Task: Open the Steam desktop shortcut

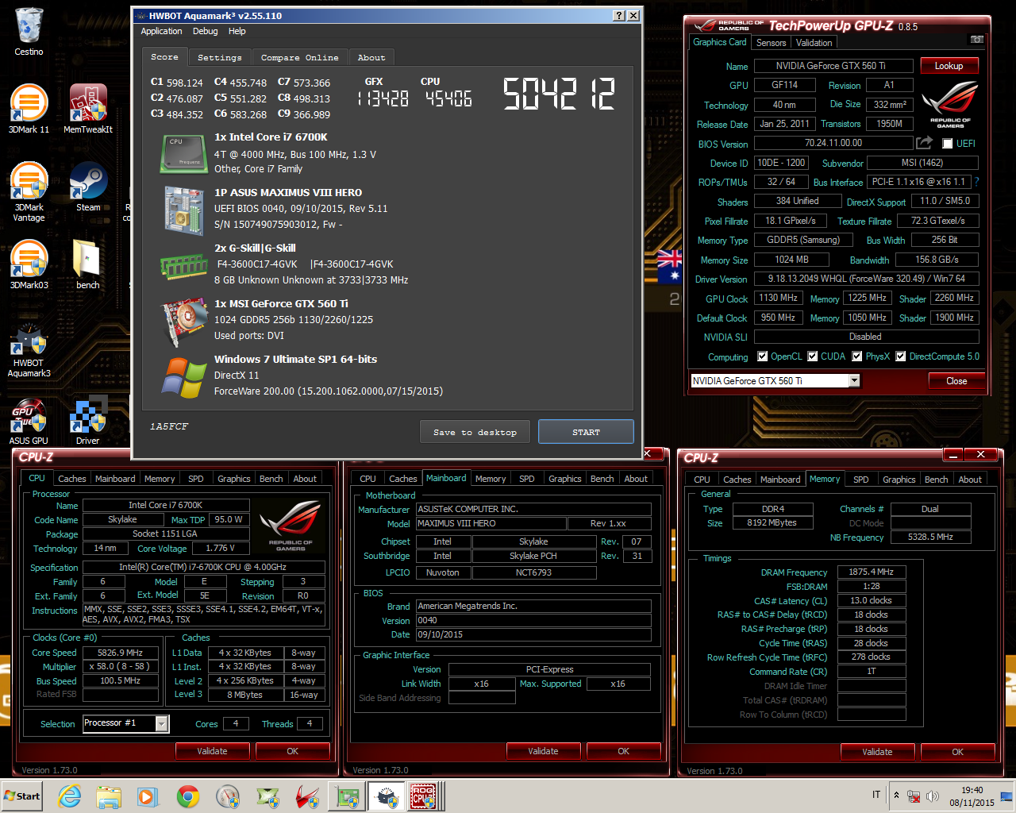Action: pos(88,187)
